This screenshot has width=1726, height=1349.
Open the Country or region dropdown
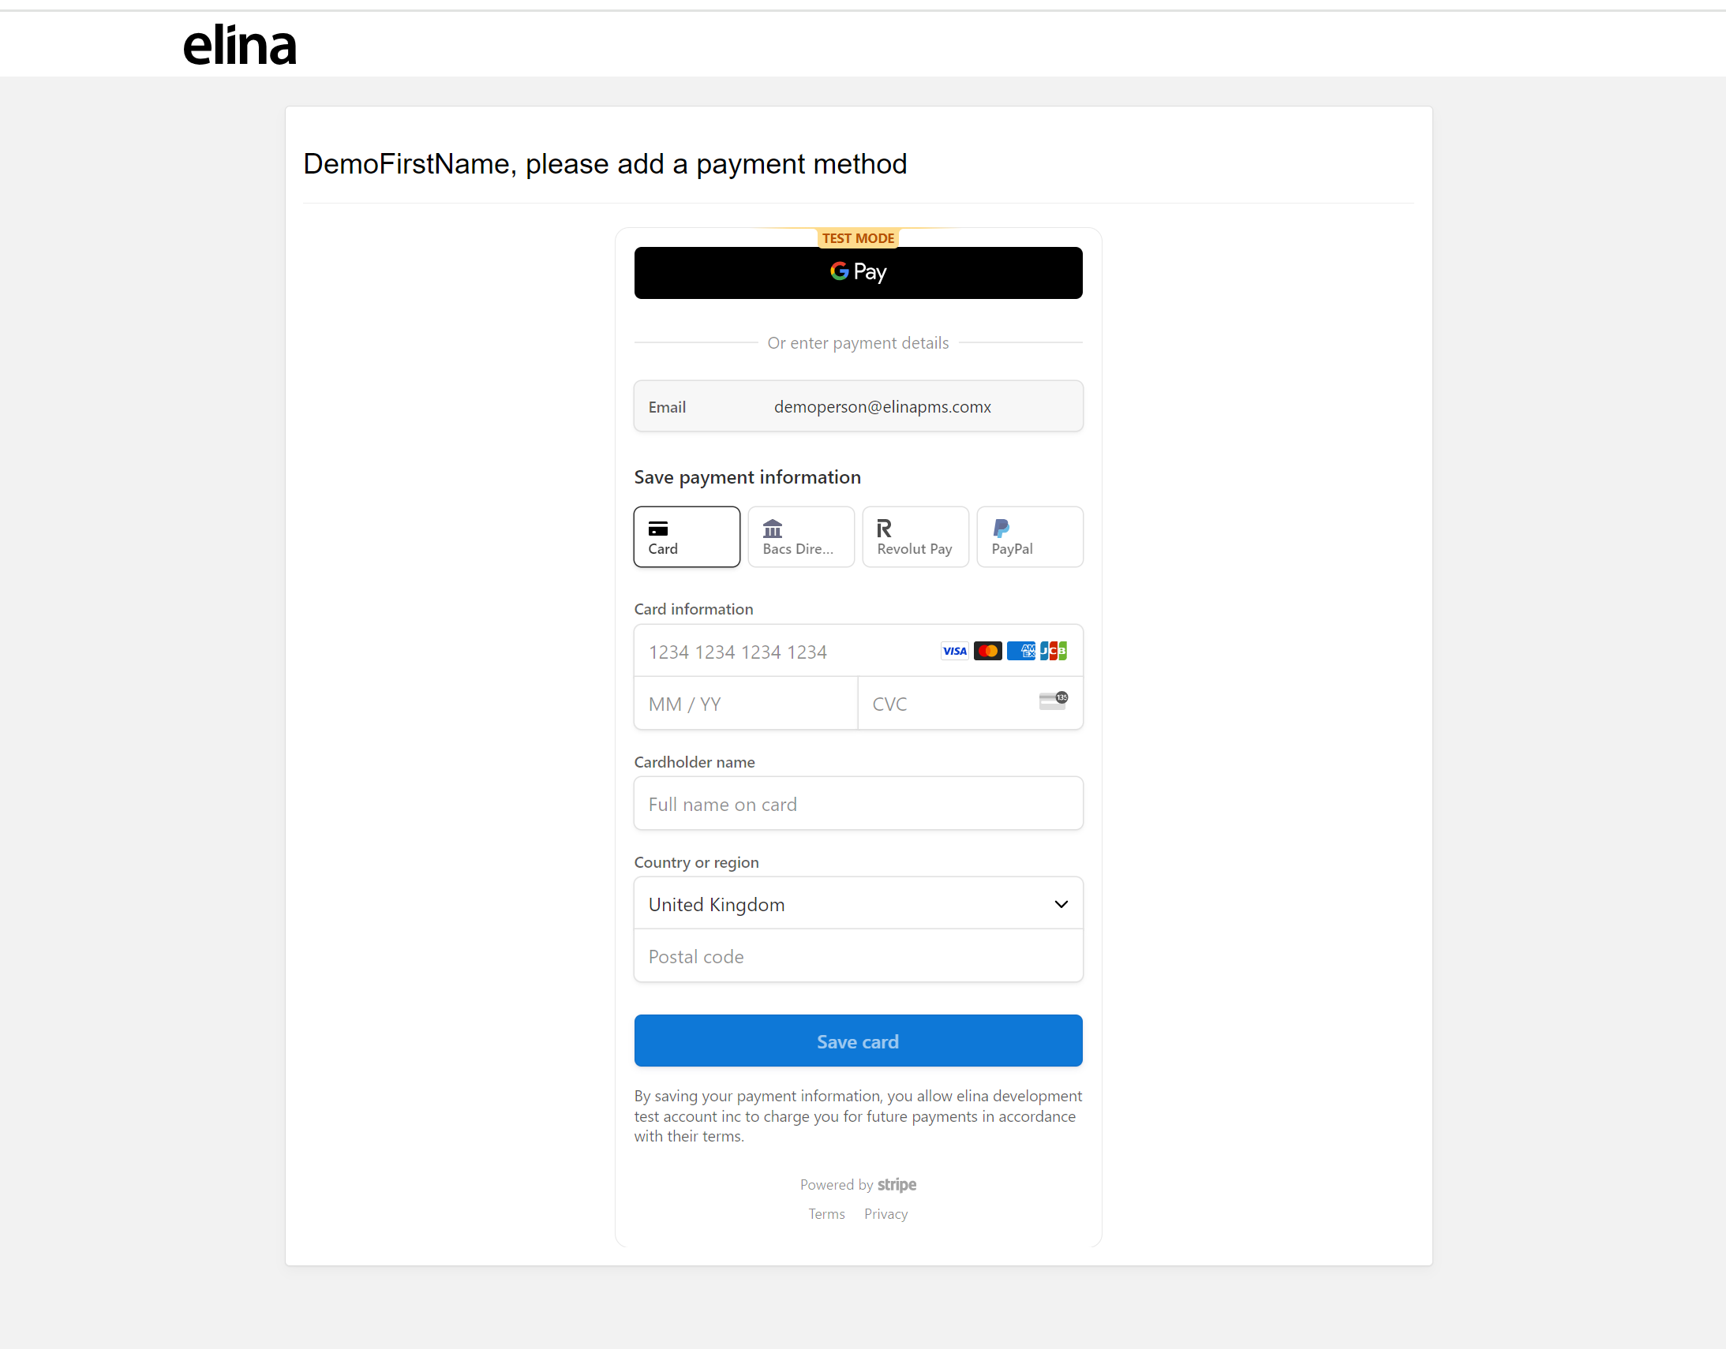coord(857,904)
